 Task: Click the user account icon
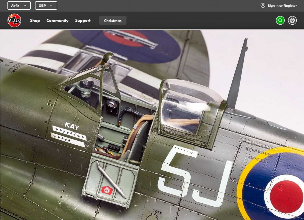coord(263,6)
